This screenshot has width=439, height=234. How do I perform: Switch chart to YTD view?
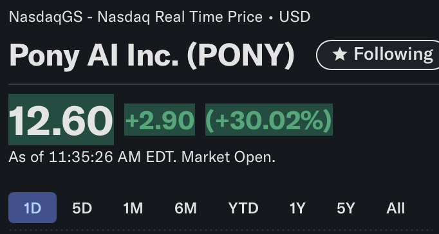click(x=243, y=208)
